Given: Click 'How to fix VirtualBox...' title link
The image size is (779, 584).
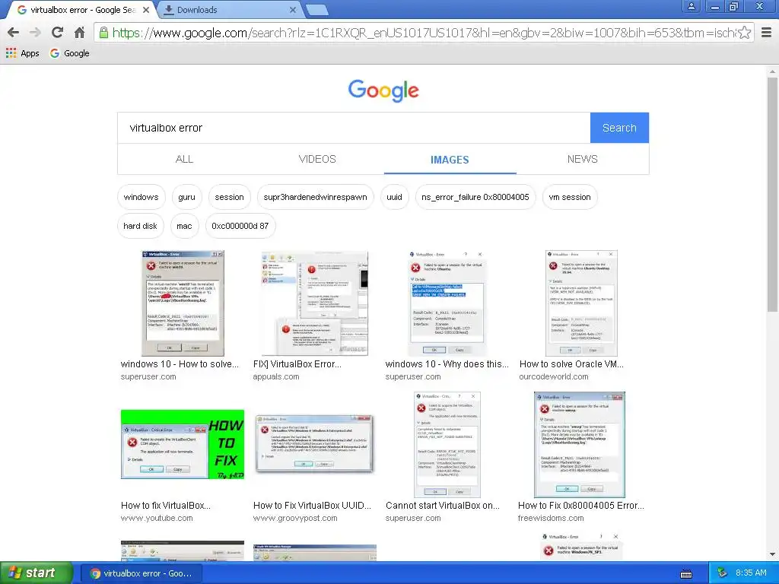Looking at the screenshot, I should [x=166, y=506].
